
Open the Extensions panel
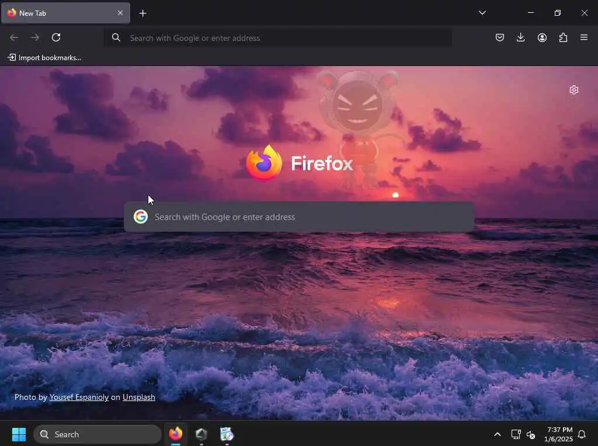click(563, 37)
